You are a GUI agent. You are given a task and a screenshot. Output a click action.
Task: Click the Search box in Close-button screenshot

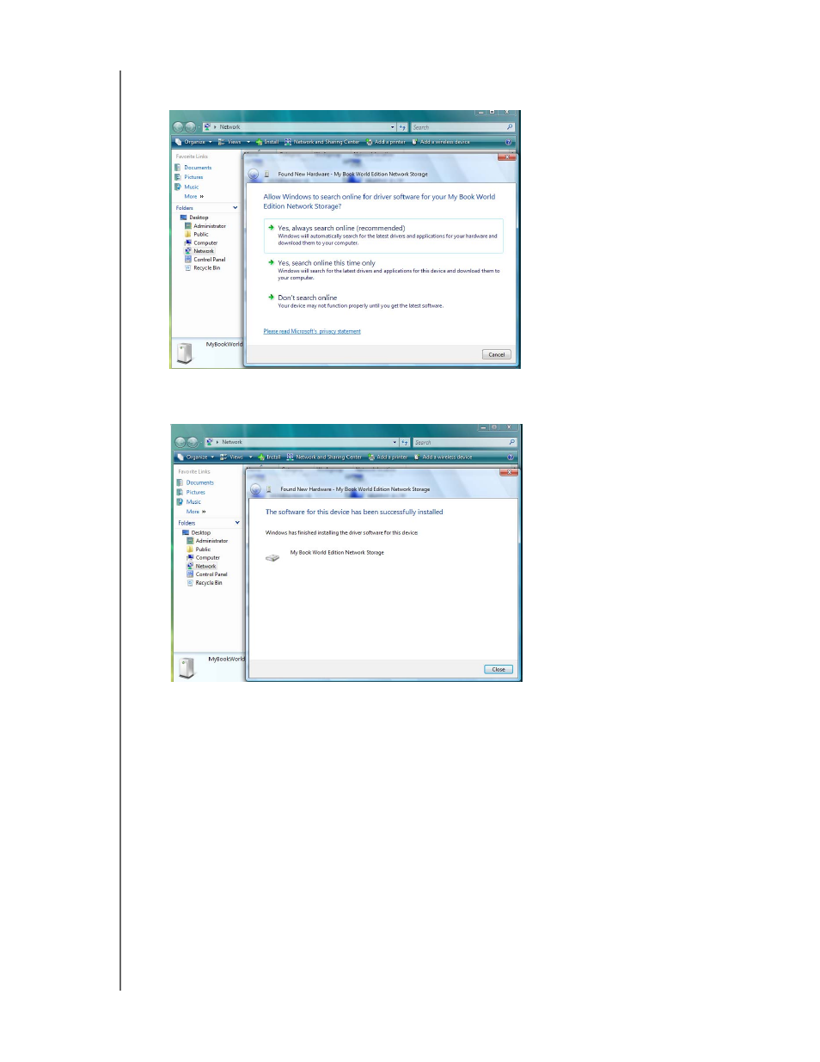[464, 442]
